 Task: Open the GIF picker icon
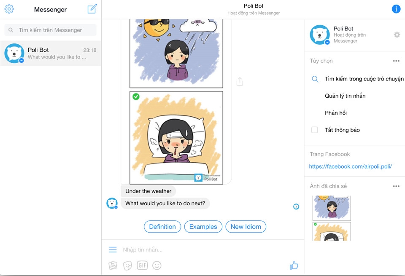pos(142,265)
